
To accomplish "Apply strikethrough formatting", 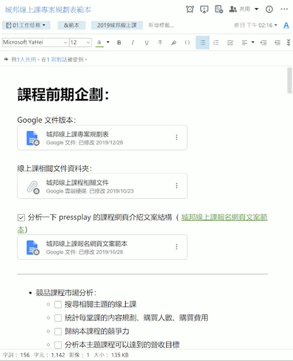I will point(160,43).
